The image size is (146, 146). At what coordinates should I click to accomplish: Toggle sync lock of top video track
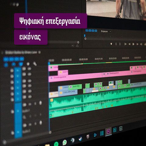coord(24,69)
